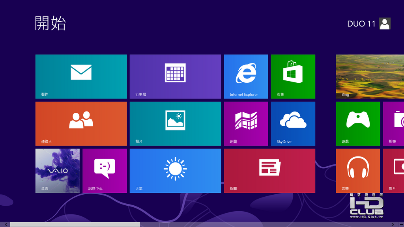404x227 pixels.
Task: Open the Camera (相機) tile
Action: point(393,123)
